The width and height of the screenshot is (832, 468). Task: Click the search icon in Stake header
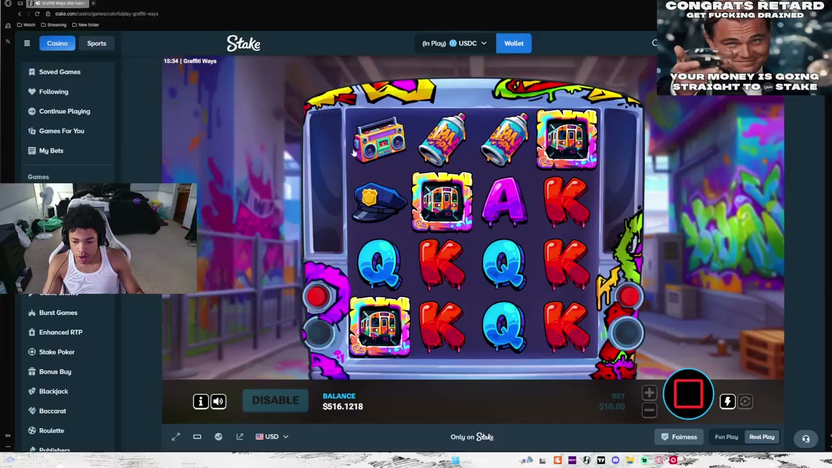[x=655, y=44]
